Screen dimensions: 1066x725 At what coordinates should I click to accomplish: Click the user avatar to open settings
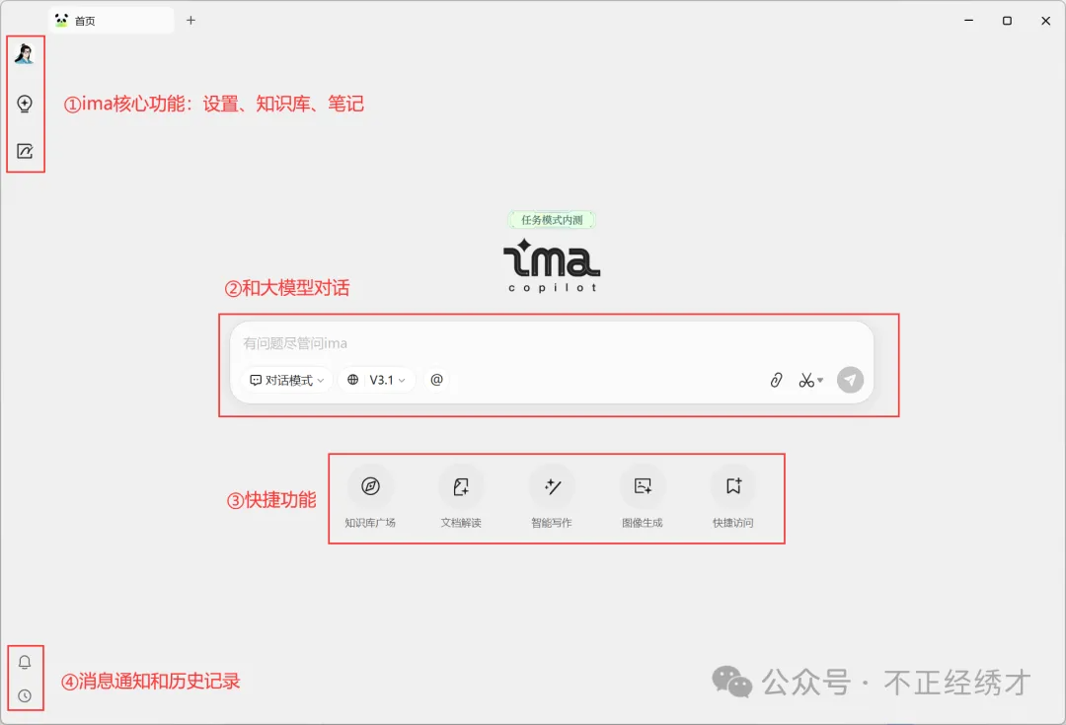[25, 53]
